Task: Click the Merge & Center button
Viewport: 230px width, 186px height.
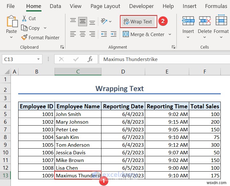Action: coord(144,35)
